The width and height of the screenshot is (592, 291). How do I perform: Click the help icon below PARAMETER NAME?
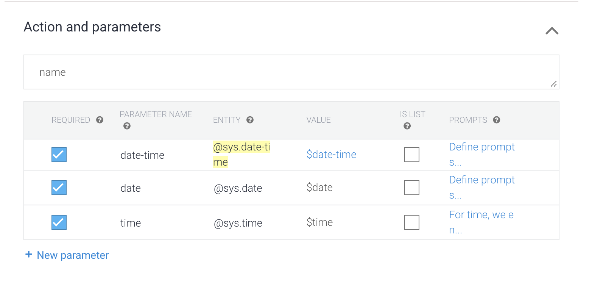coord(127,126)
